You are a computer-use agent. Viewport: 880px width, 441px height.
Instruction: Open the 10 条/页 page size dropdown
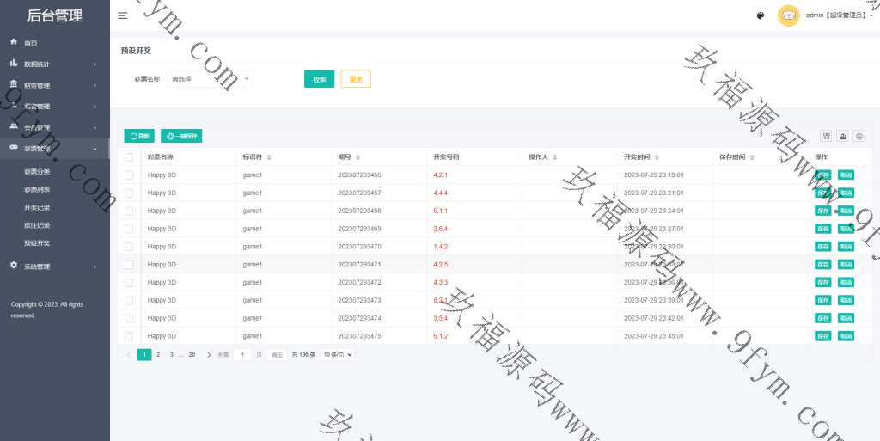point(338,354)
